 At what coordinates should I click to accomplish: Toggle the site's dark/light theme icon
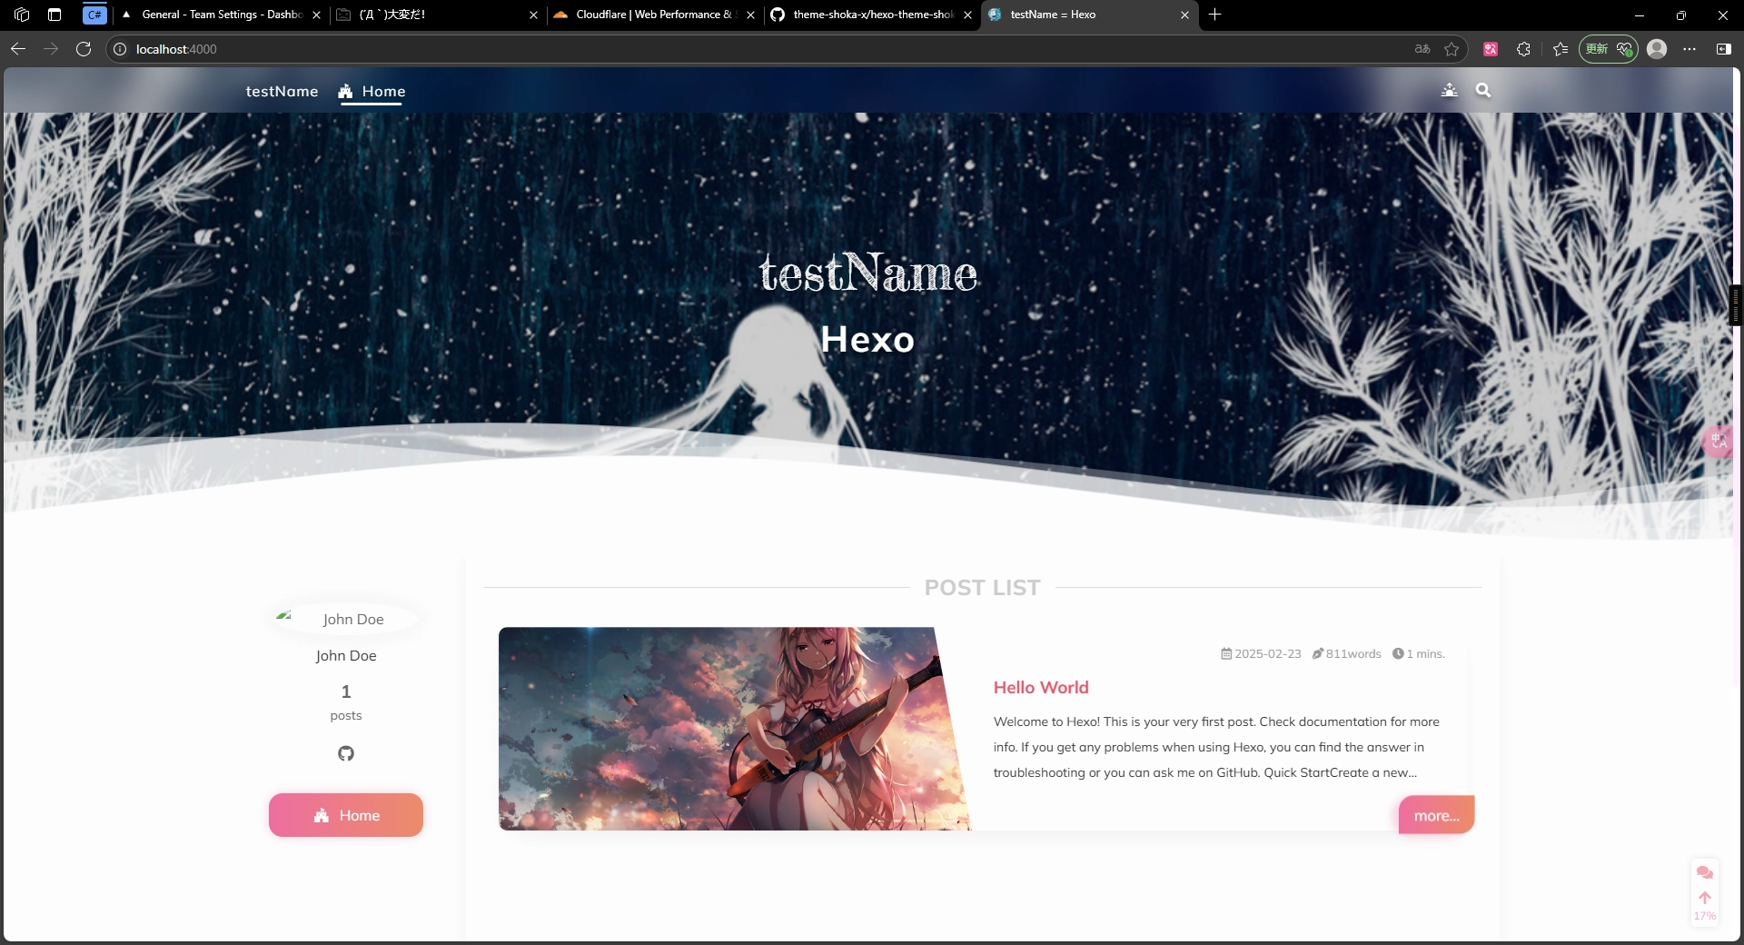click(x=1449, y=90)
